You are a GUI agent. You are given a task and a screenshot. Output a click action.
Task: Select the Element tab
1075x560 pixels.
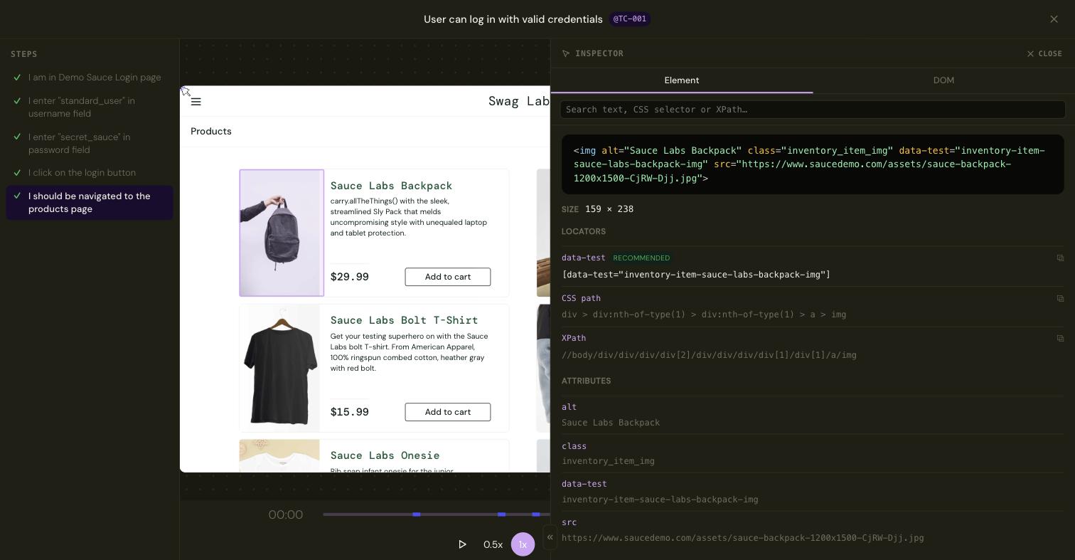(x=682, y=80)
